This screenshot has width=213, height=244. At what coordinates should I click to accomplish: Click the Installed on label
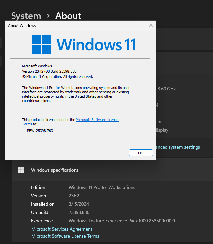pyautogui.click(x=43, y=204)
